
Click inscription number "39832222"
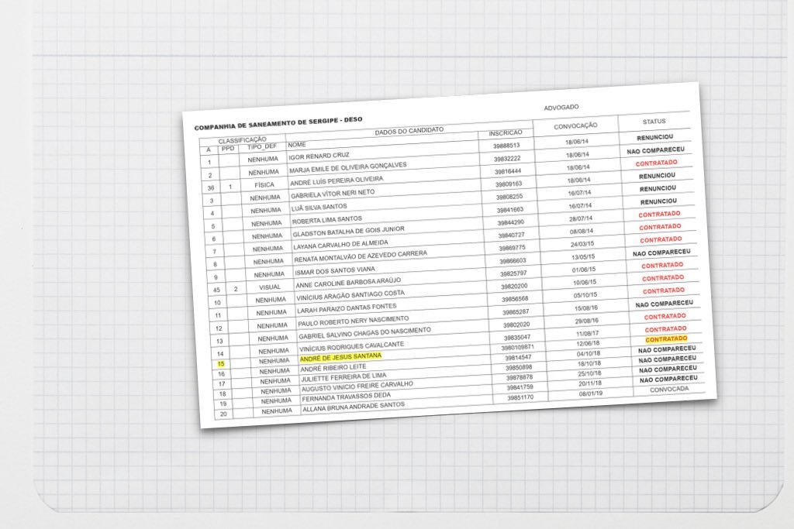coord(507,159)
